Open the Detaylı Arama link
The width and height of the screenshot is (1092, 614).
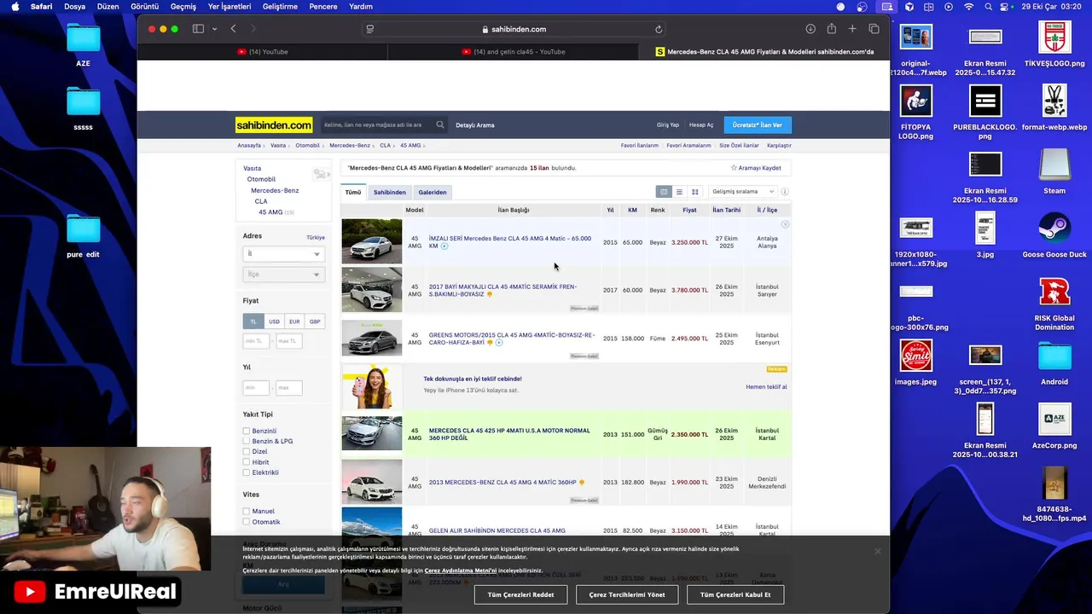[475, 125]
